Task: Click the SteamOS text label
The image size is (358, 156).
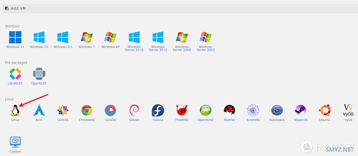Action: (x=301, y=120)
